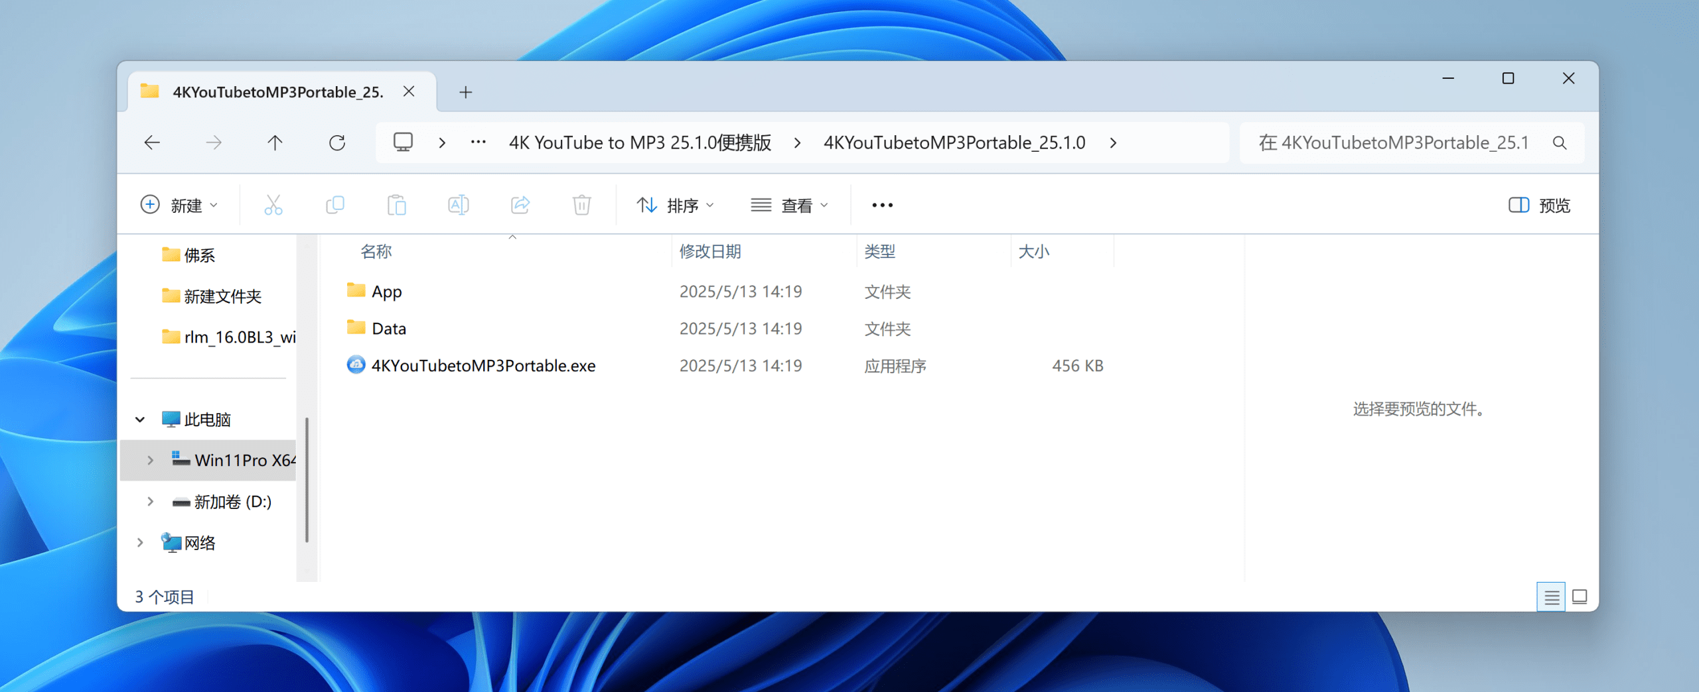Click the Cut scissors icon

pos(273,205)
